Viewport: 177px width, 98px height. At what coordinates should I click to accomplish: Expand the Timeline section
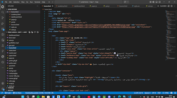(x=11, y=88)
